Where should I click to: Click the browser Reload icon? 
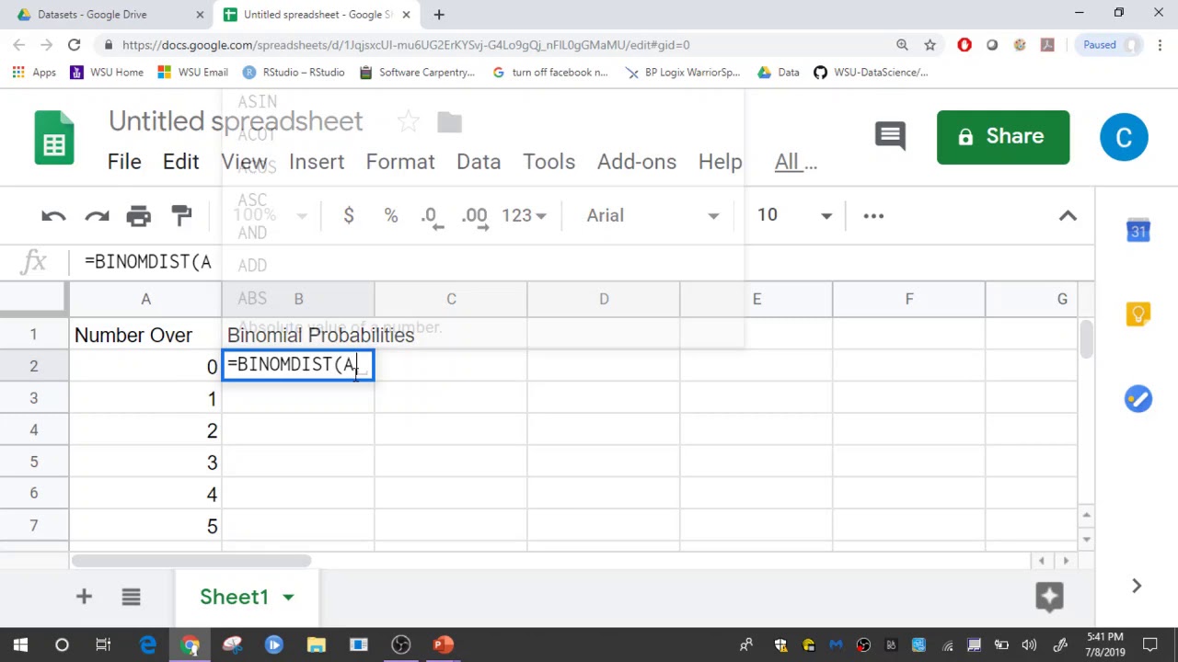[74, 44]
